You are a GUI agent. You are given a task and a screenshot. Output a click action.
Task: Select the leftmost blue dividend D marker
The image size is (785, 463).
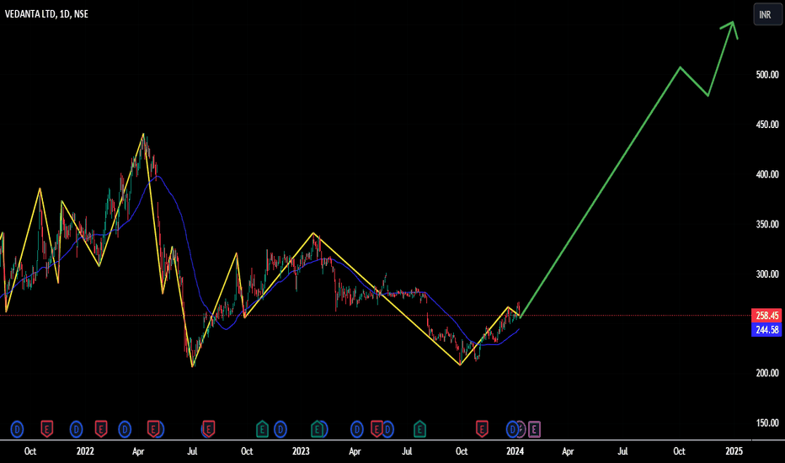tap(17, 429)
